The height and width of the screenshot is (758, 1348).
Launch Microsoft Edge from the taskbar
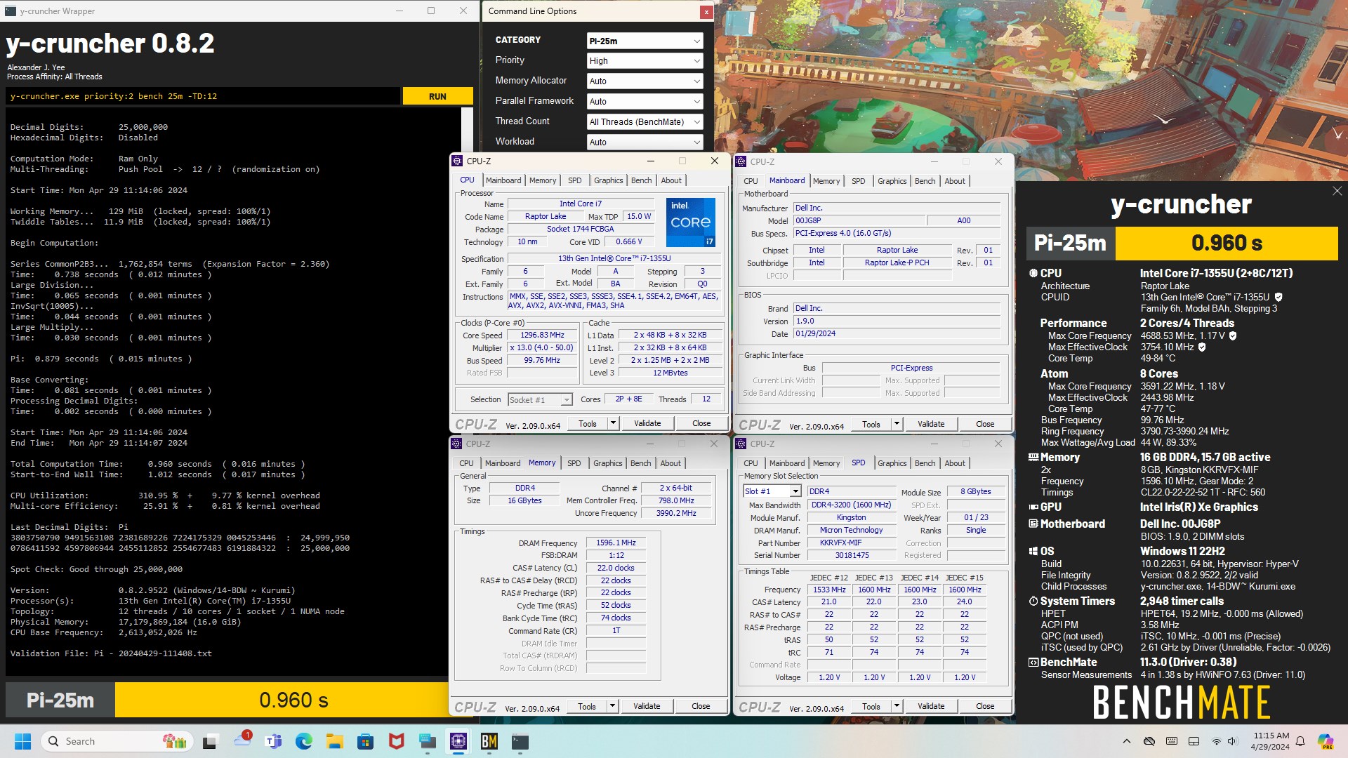pyautogui.click(x=304, y=741)
